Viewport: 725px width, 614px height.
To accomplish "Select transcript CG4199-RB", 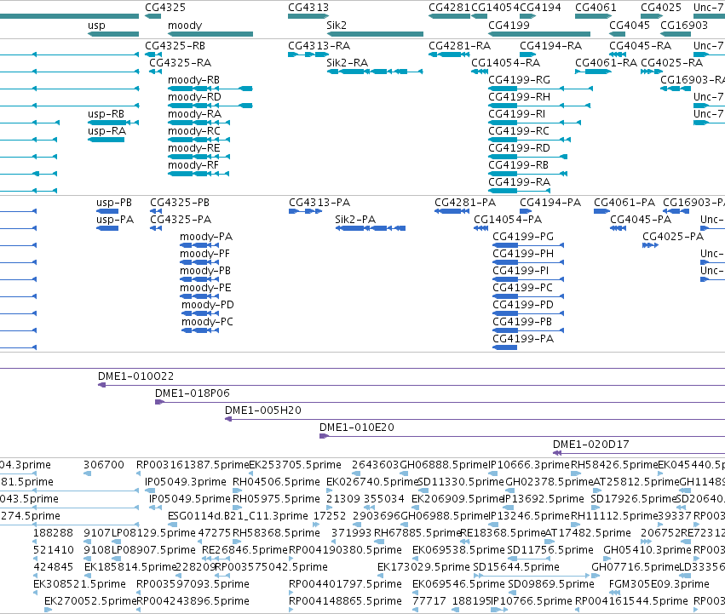I will (518, 165).
